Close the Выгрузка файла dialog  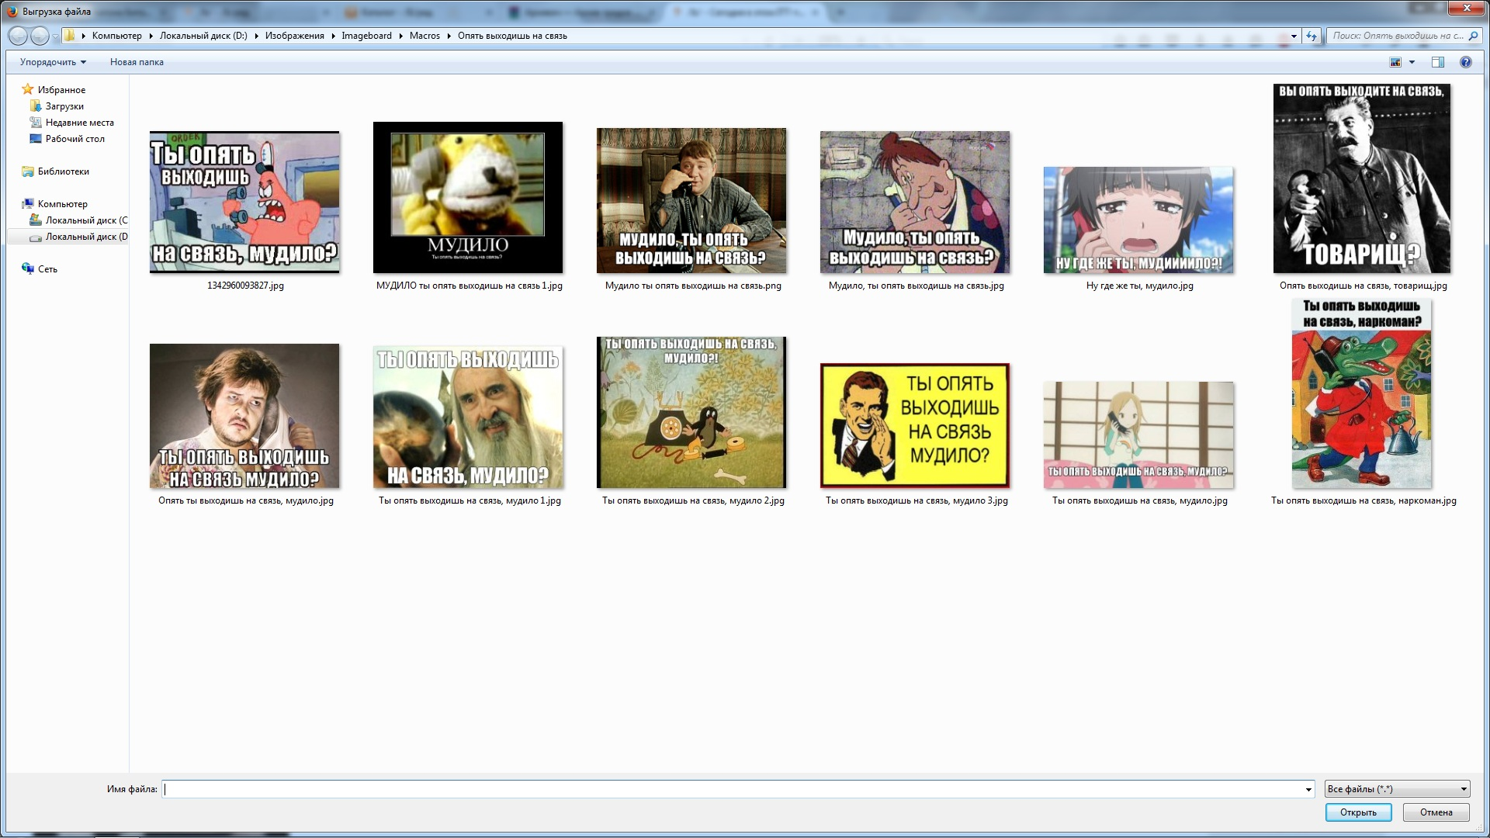coord(1467,8)
